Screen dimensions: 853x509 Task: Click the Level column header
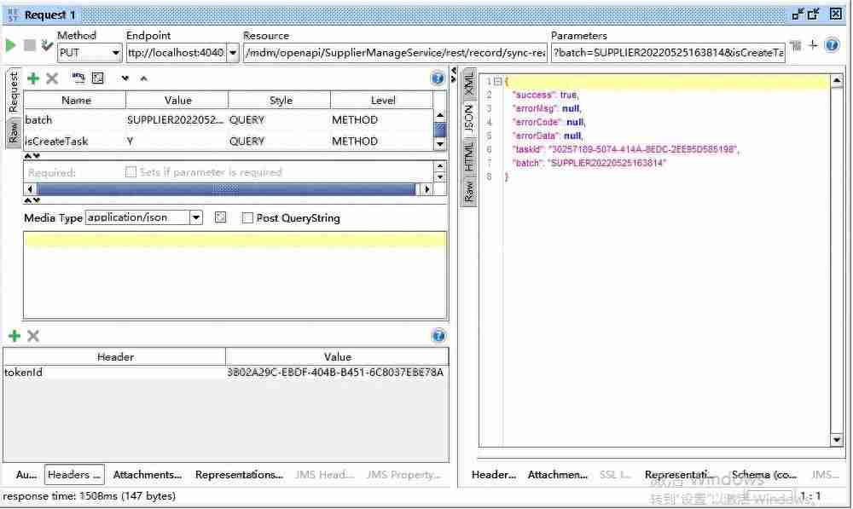381,100
